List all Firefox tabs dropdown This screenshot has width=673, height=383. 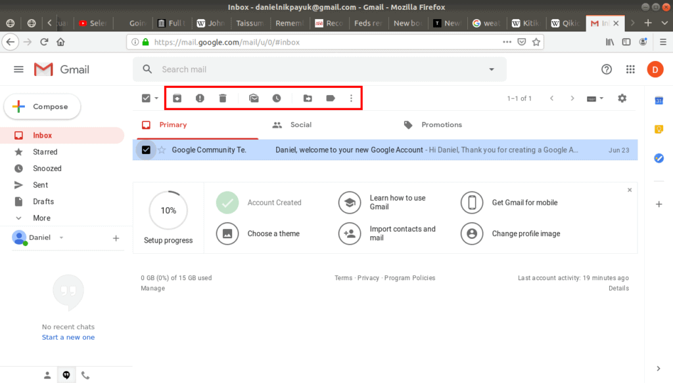664,23
